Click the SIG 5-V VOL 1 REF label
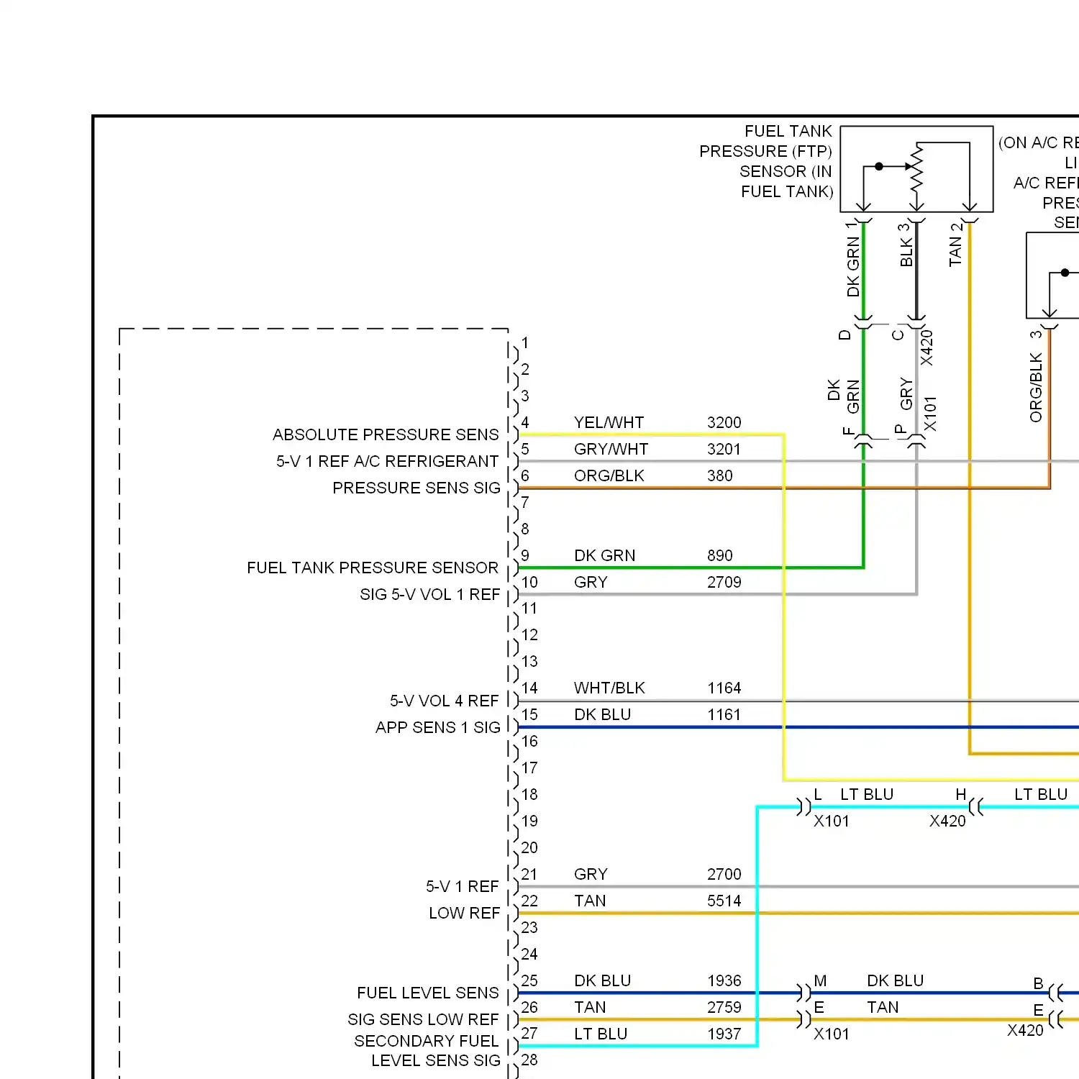1079x1079 pixels. 429,594
